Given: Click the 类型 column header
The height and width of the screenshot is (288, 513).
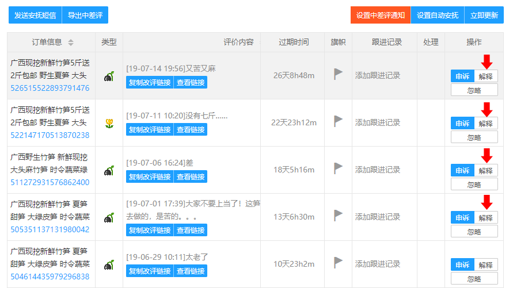Looking at the screenshot, I should tap(109, 42).
